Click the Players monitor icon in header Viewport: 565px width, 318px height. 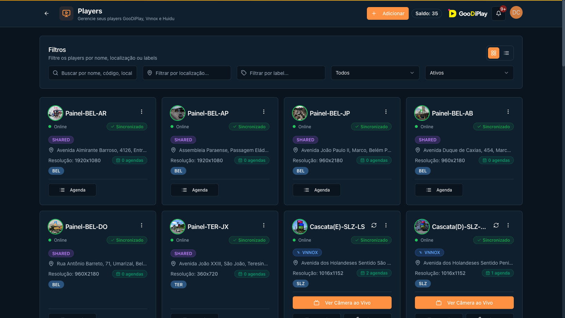(x=66, y=13)
